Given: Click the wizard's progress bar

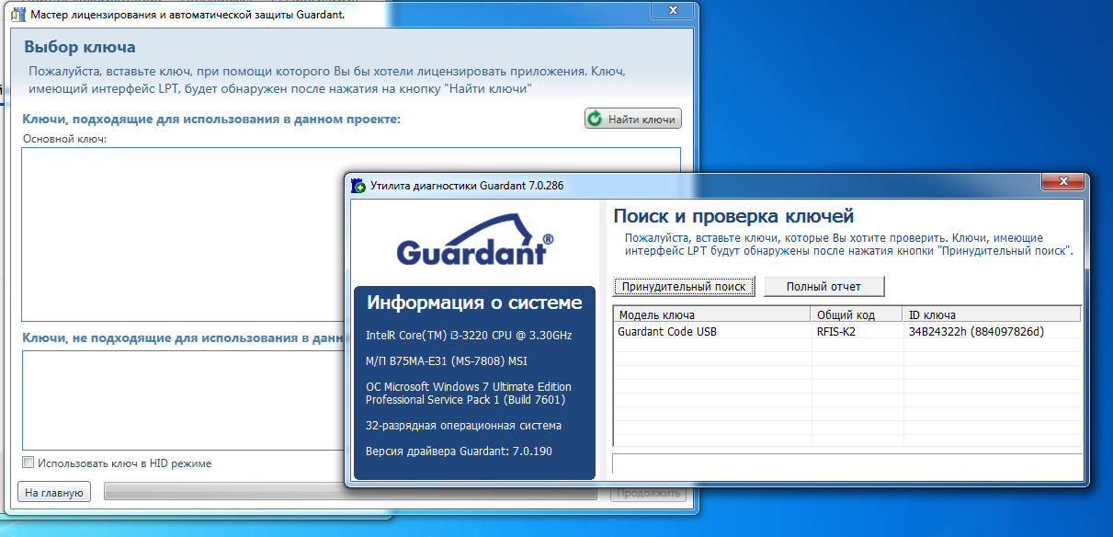Looking at the screenshot, I should click(x=349, y=493).
